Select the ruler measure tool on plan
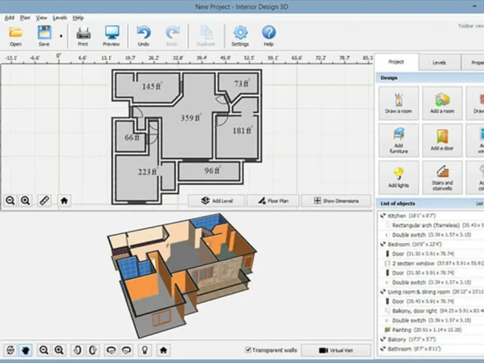The width and height of the screenshot is (484, 363). [x=44, y=201]
